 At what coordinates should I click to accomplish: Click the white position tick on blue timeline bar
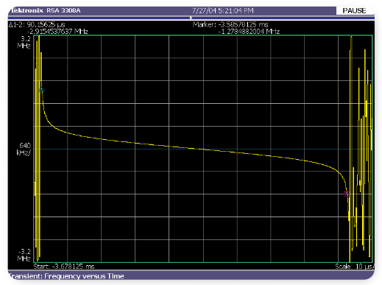pos(191,18)
